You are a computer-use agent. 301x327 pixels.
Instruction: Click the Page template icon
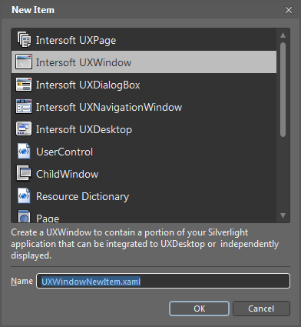[x=24, y=216]
